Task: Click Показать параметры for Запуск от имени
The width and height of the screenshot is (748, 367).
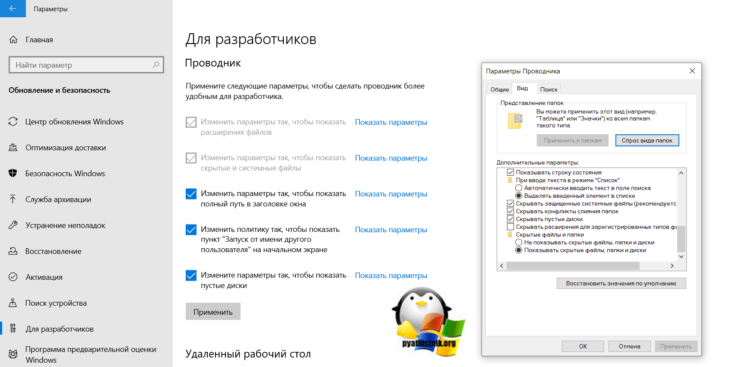Action: pos(391,230)
